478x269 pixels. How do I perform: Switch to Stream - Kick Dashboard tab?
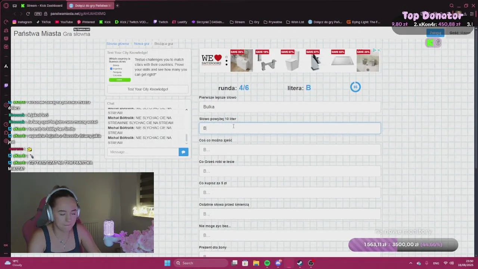42,6
